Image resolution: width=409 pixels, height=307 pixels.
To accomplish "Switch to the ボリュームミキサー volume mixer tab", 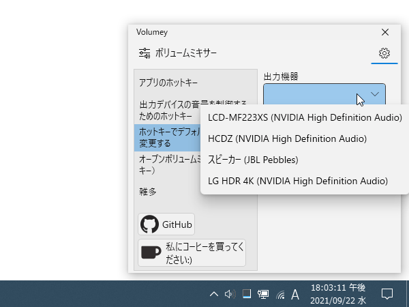I will [178, 53].
